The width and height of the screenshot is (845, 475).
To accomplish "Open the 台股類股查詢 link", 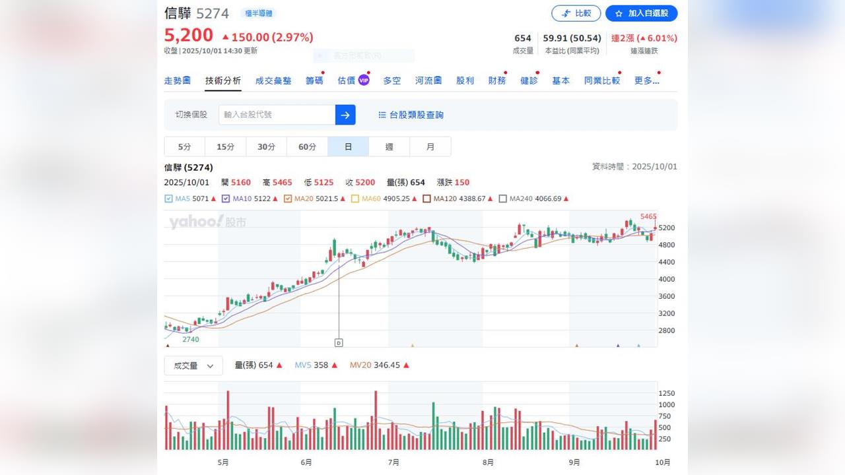I will point(416,115).
